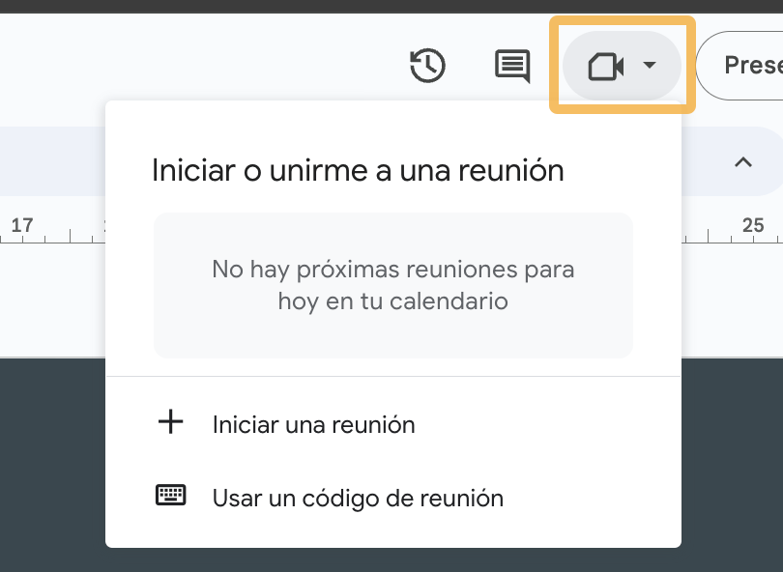Click the ruler at the 17 mark
Viewport: 783px width, 572px height.
tap(22, 225)
